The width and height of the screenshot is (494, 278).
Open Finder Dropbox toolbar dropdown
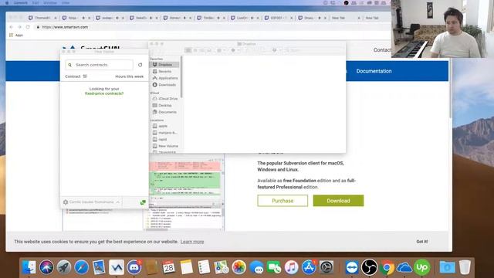click(276, 50)
